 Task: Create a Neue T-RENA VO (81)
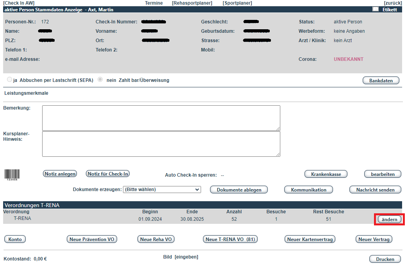point(230,239)
